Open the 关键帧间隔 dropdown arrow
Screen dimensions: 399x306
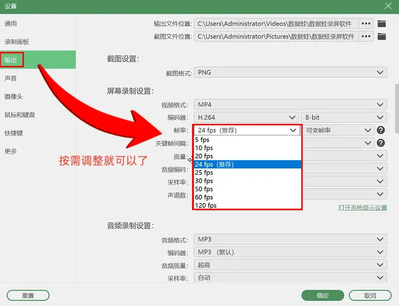(x=368, y=143)
